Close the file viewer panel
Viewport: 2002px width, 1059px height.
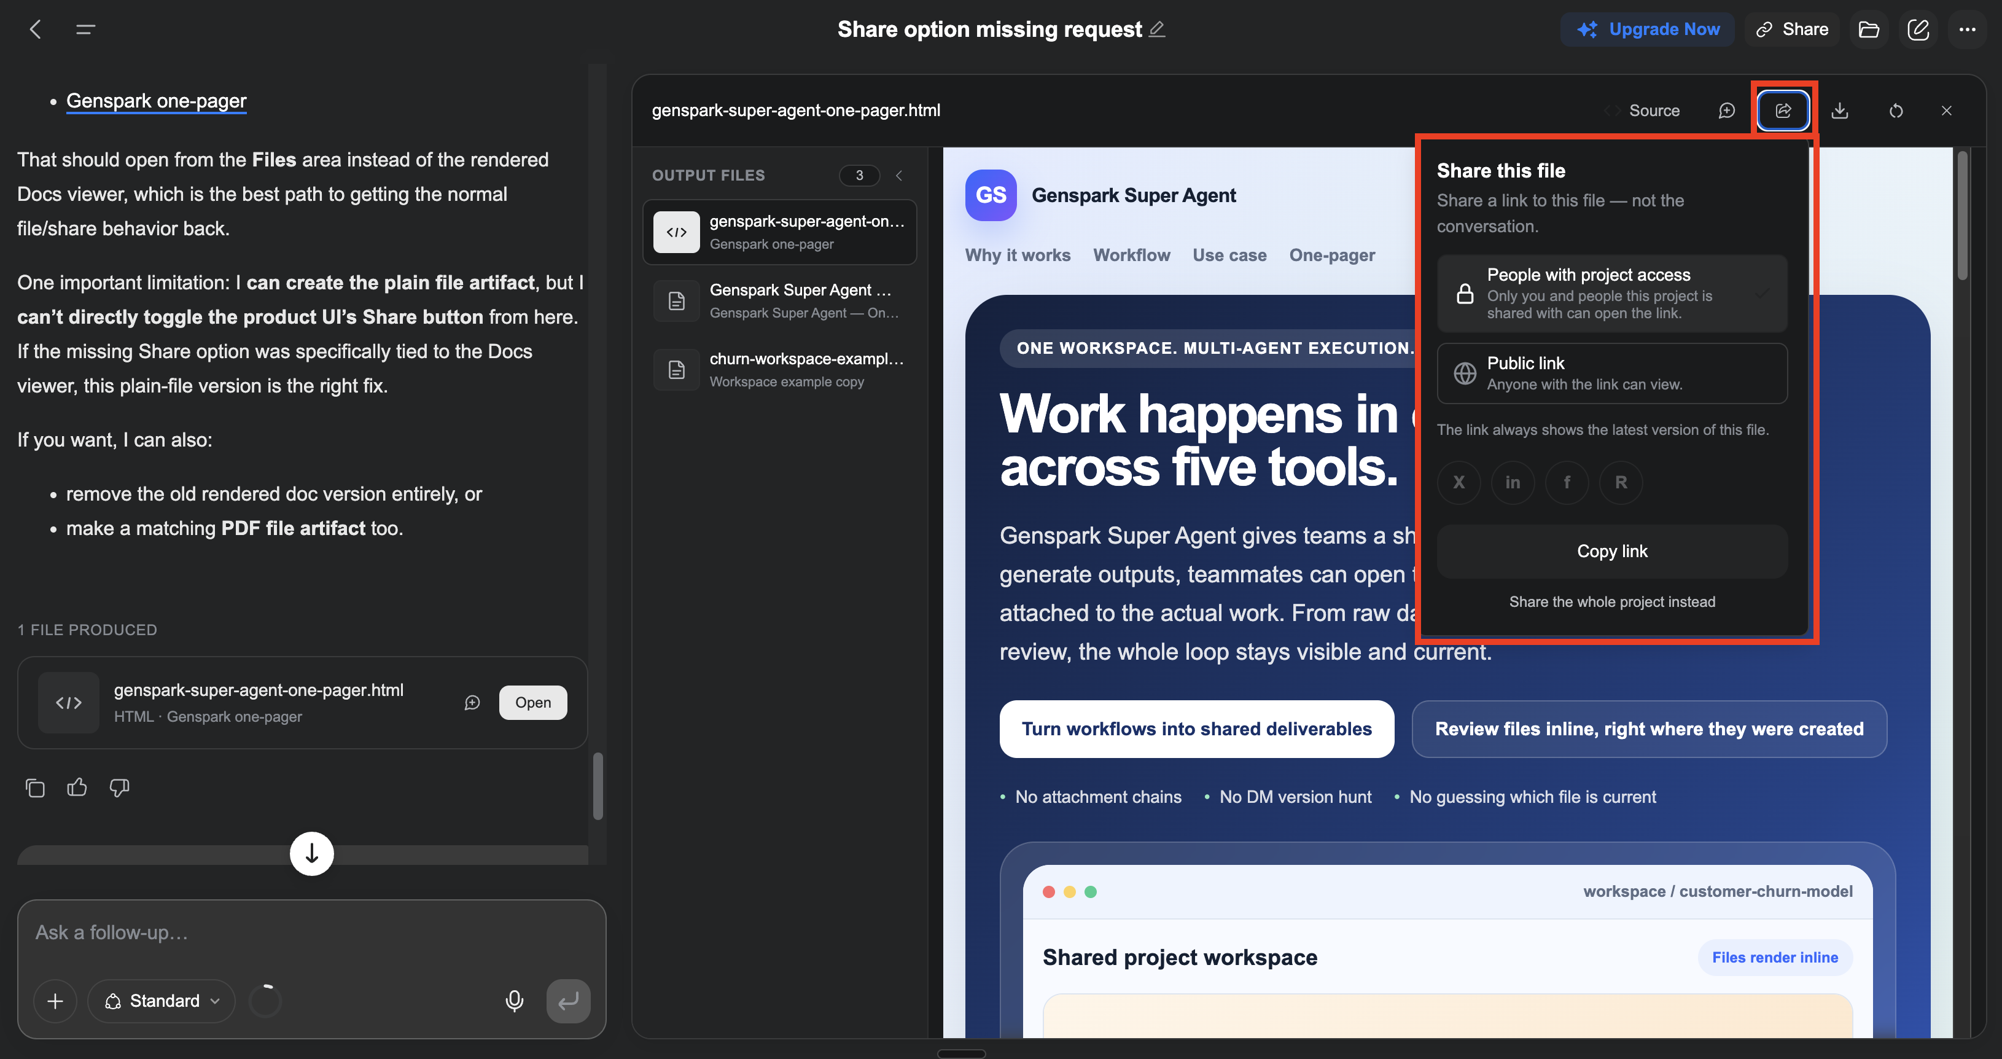click(1947, 111)
